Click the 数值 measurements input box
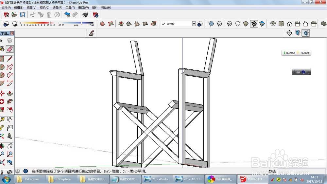 tap(302, 171)
